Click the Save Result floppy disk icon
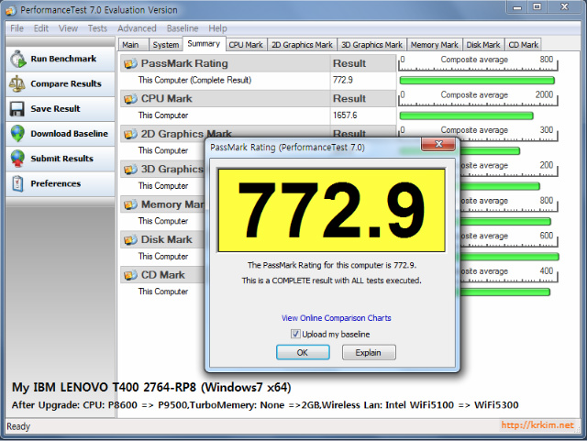587x441 pixels. click(17, 109)
